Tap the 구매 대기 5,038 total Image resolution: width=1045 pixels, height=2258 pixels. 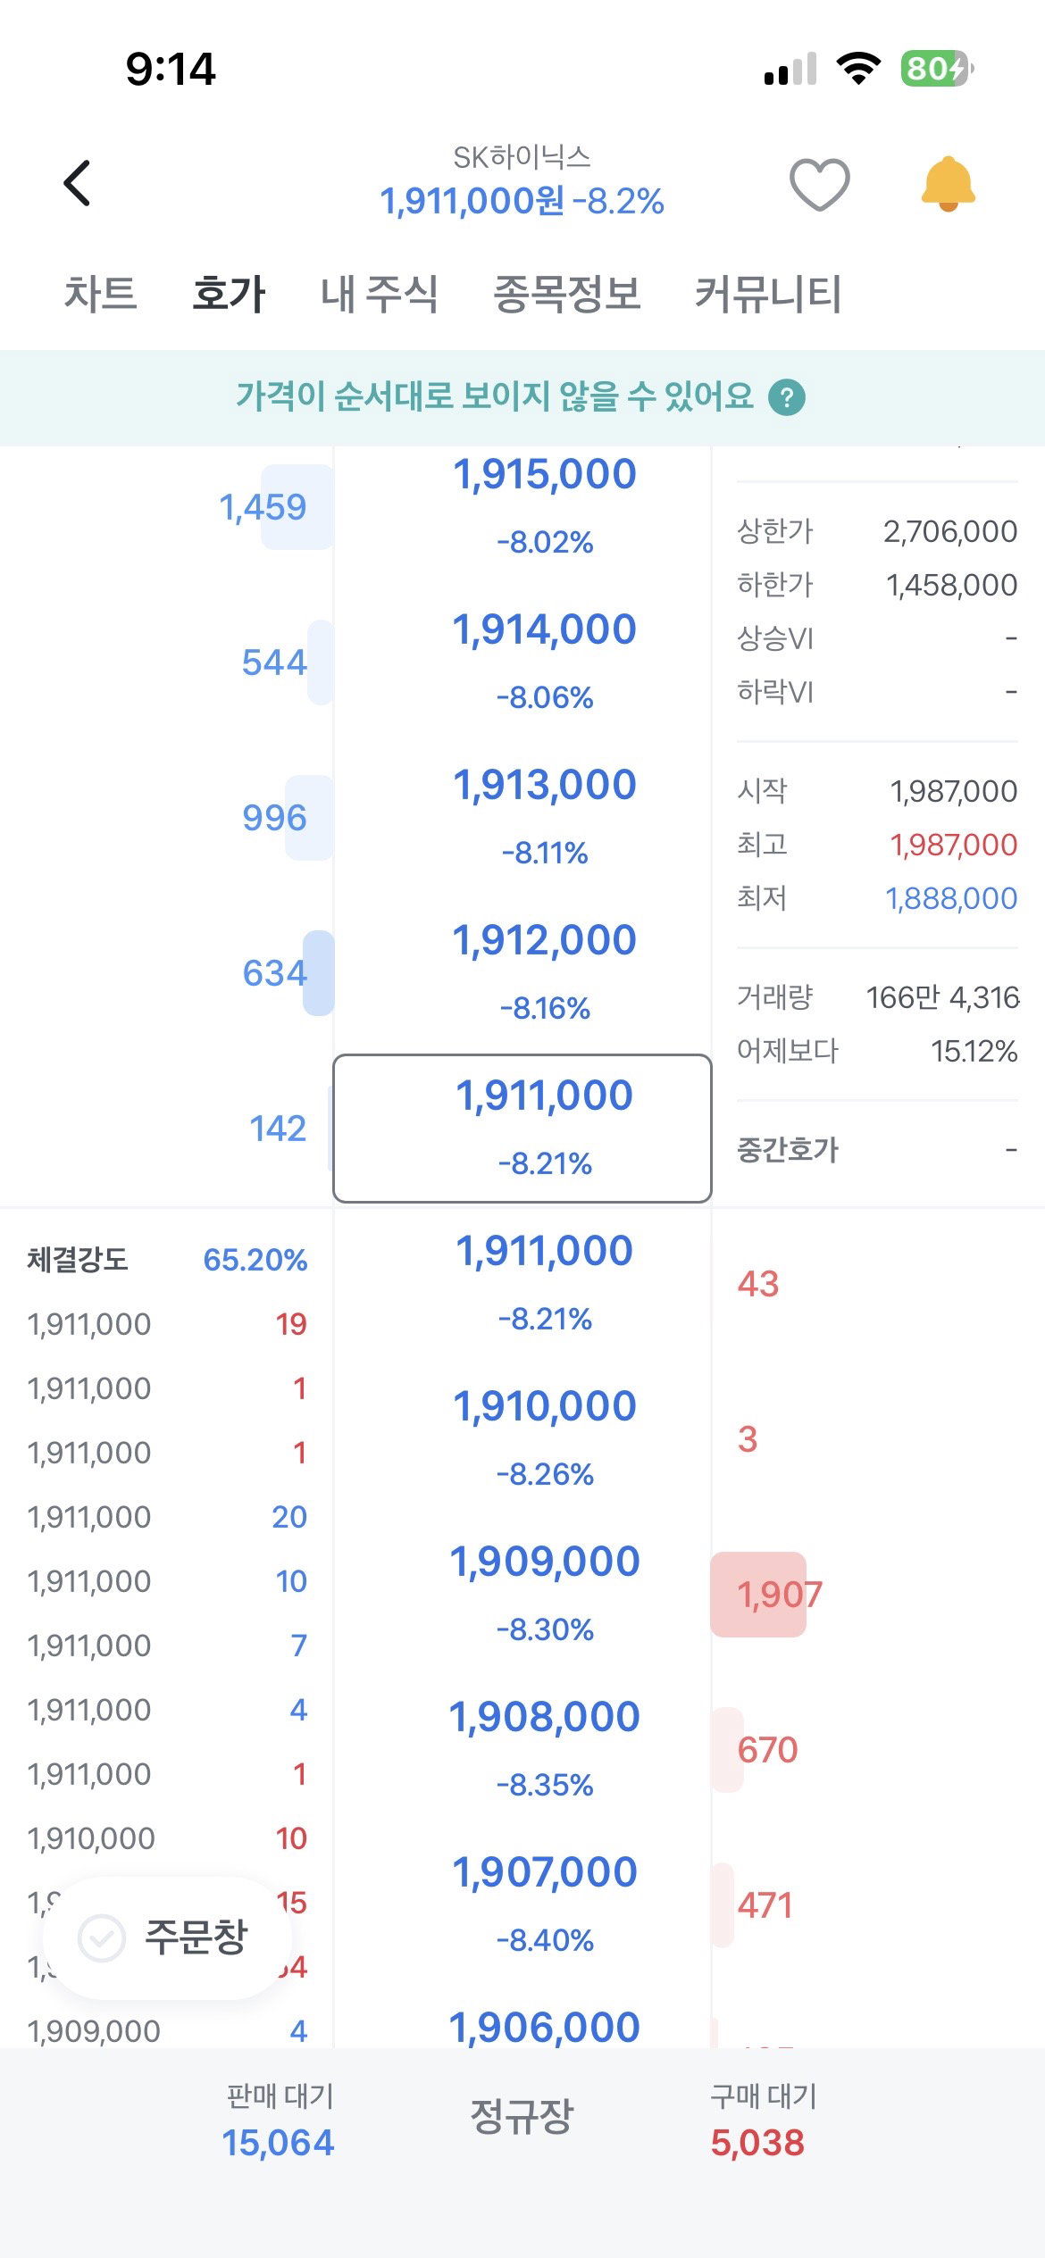click(762, 2120)
